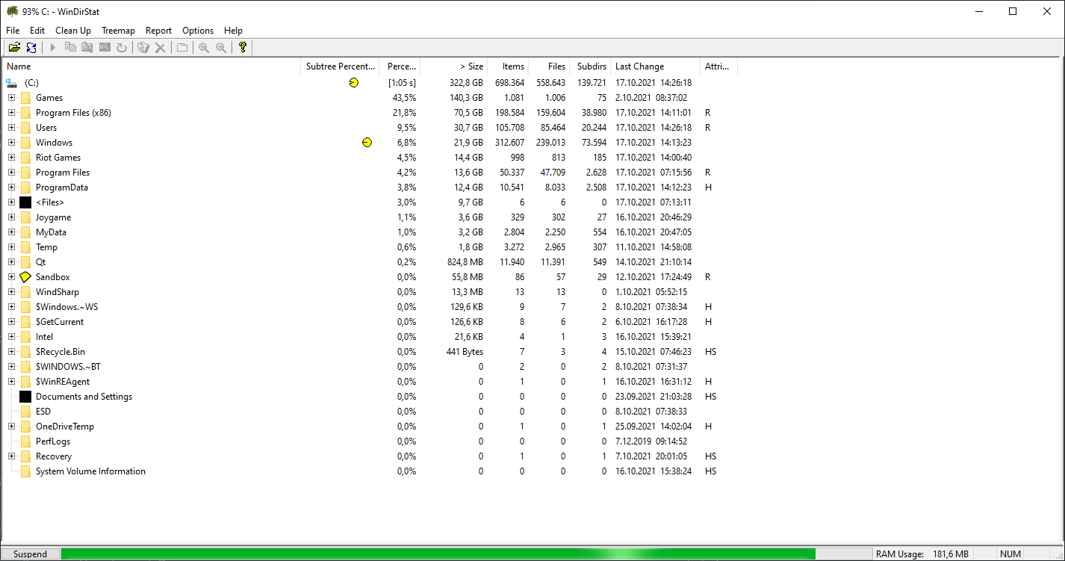The height and width of the screenshot is (561, 1065).
Task: Open the Clean Up menu
Action: tap(73, 31)
